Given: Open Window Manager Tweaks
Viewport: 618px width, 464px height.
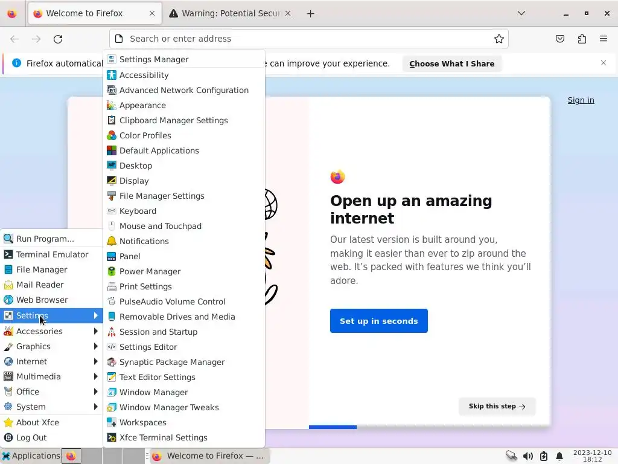Looking at the screenshot, I should pos(184,407).
